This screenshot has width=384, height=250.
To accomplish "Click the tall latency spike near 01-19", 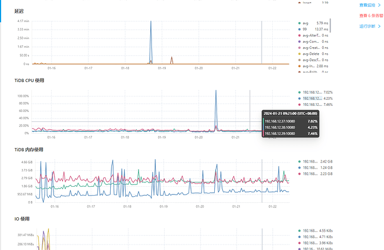I will click(x=151, y=25).
